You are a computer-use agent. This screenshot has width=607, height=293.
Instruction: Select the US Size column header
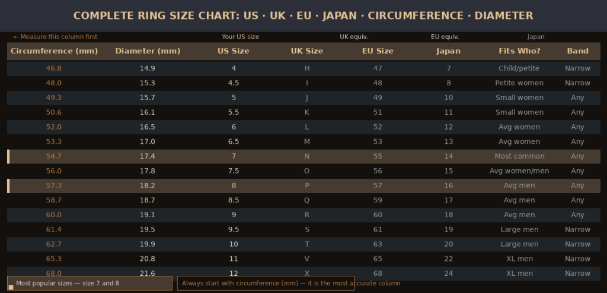pos(234,51)
